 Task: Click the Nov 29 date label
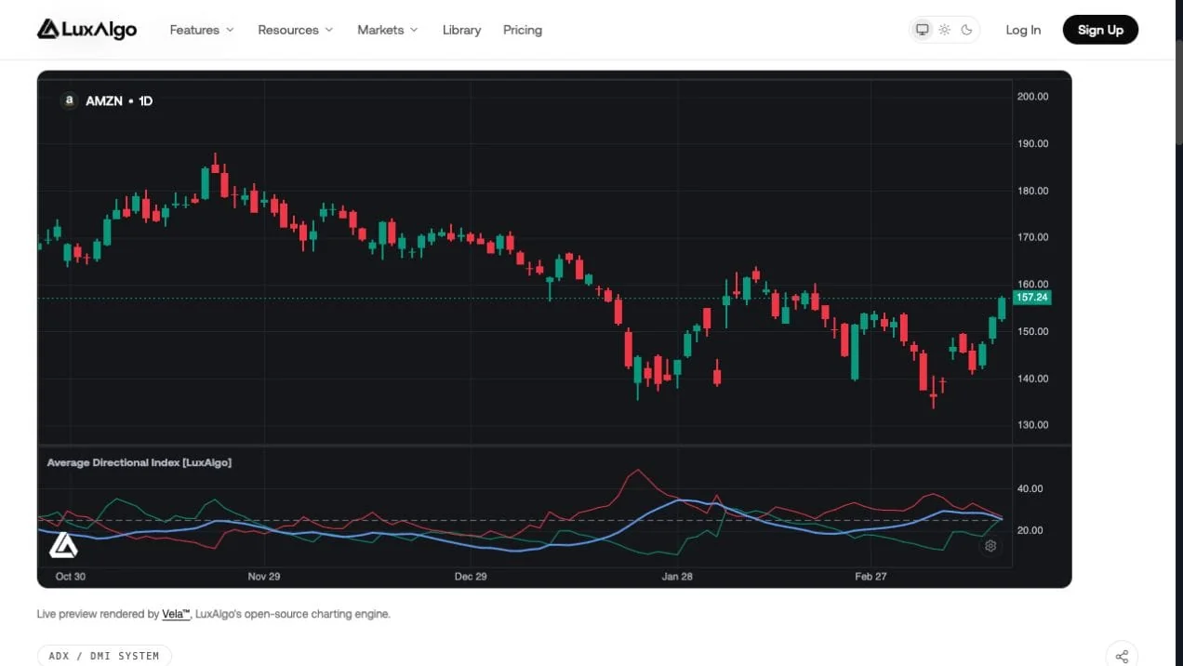(x=264, y=577)
